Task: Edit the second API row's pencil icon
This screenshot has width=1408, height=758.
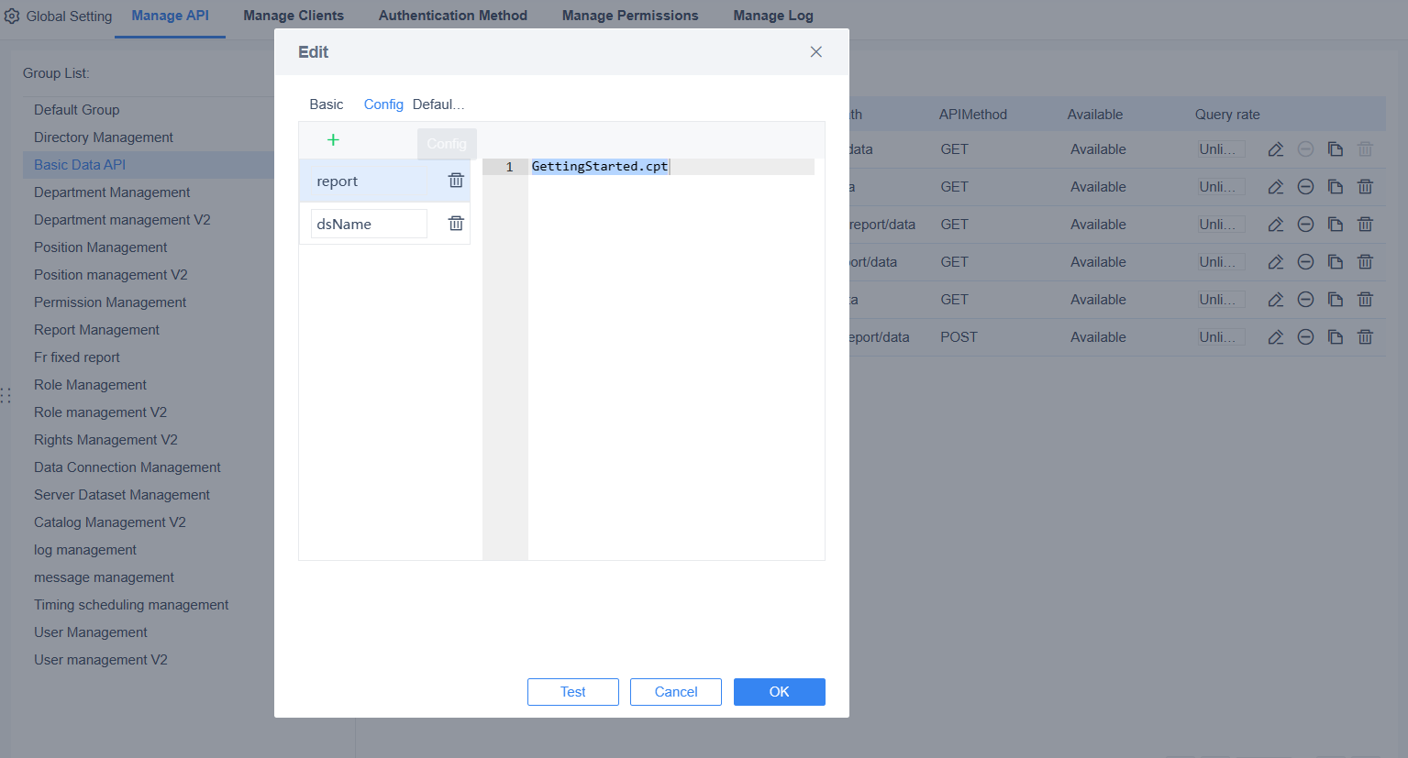Action: coord(1274,186)
